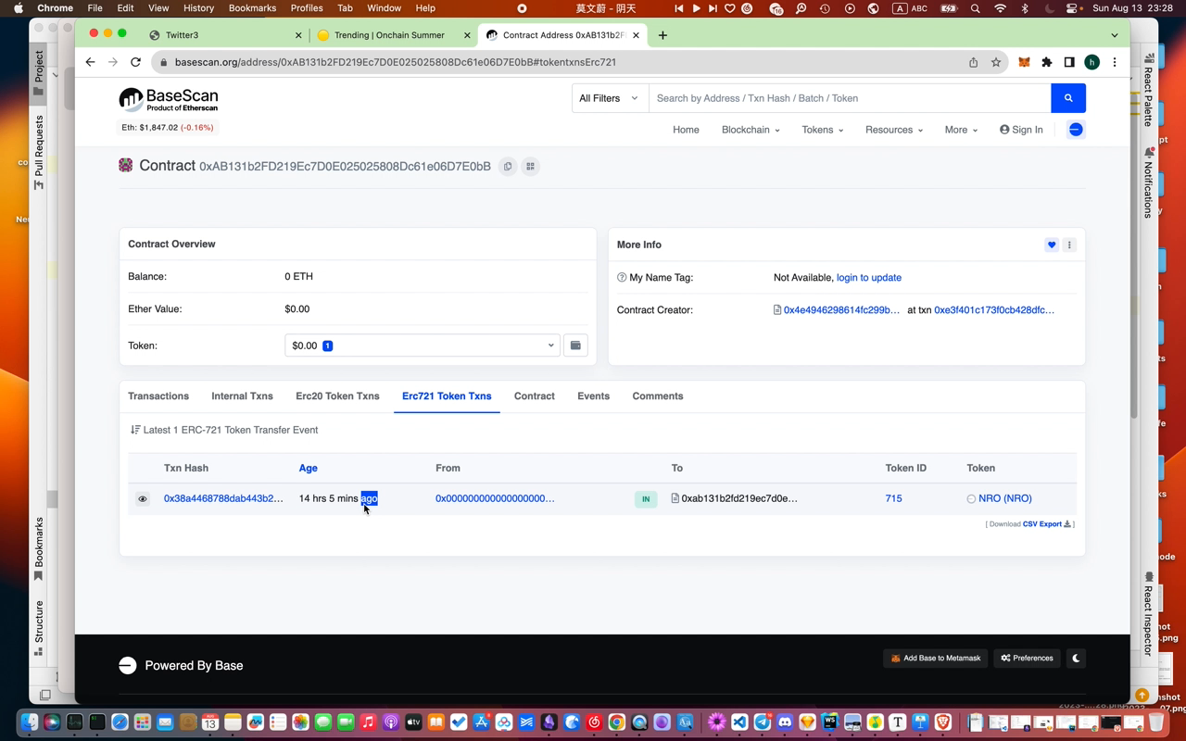Close the Contract Address browser tab
Viewport: 1186px width, 741px height.
636,35
